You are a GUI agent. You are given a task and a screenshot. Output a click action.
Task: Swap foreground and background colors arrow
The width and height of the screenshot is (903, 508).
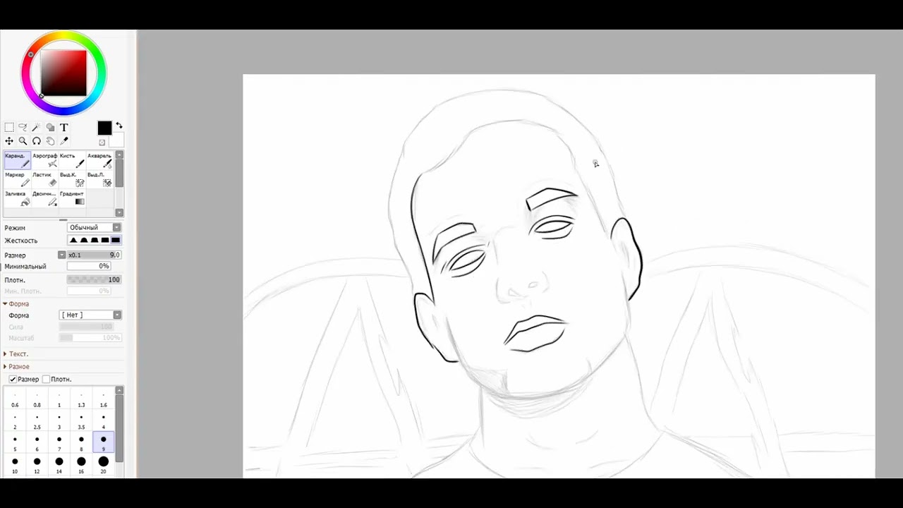coord(119,125)
